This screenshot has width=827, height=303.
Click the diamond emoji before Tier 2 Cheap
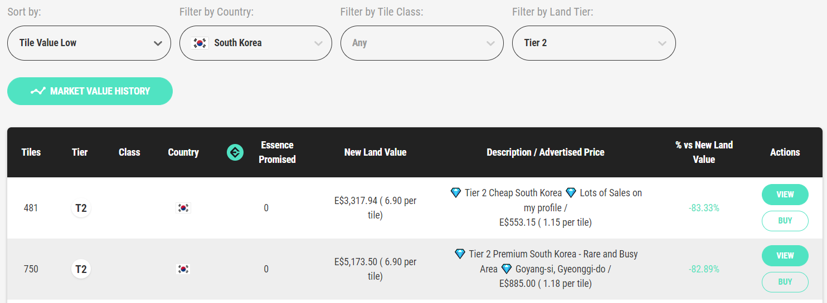point(456,193)
